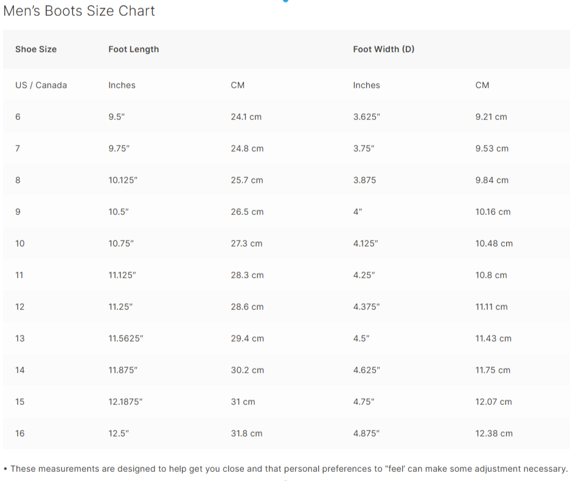Click the shoe size 11 cell

pyautogui.click(x=19, y=275)
